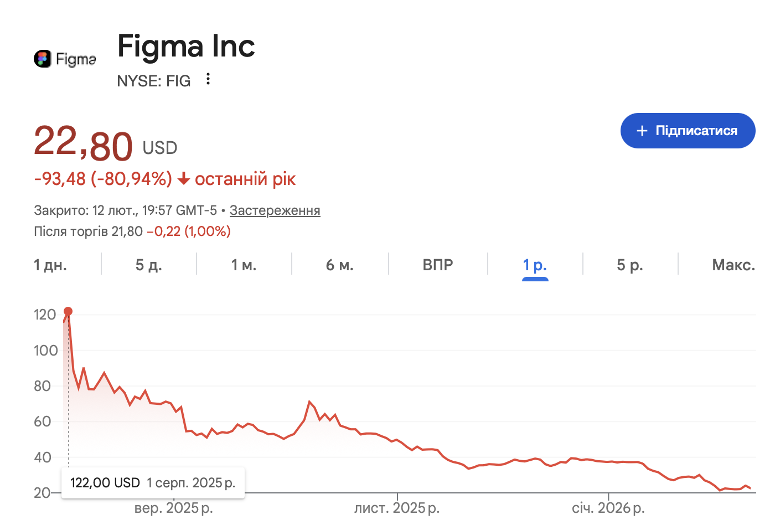
Task: Click the Figma Inc company title
Action: (x=186, y=46)
